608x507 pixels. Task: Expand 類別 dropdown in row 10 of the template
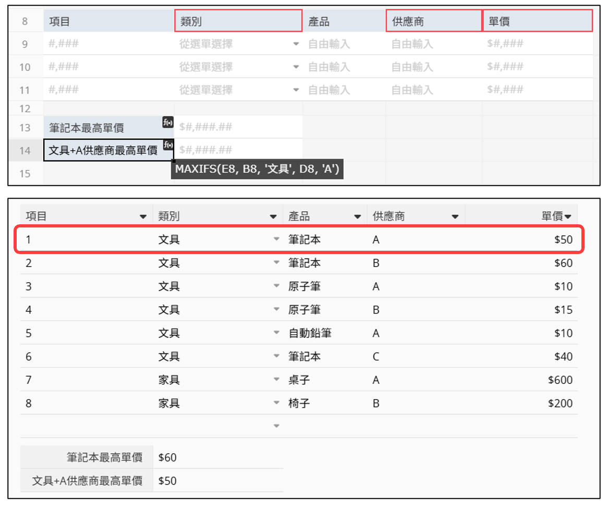[x=296, y=67]
